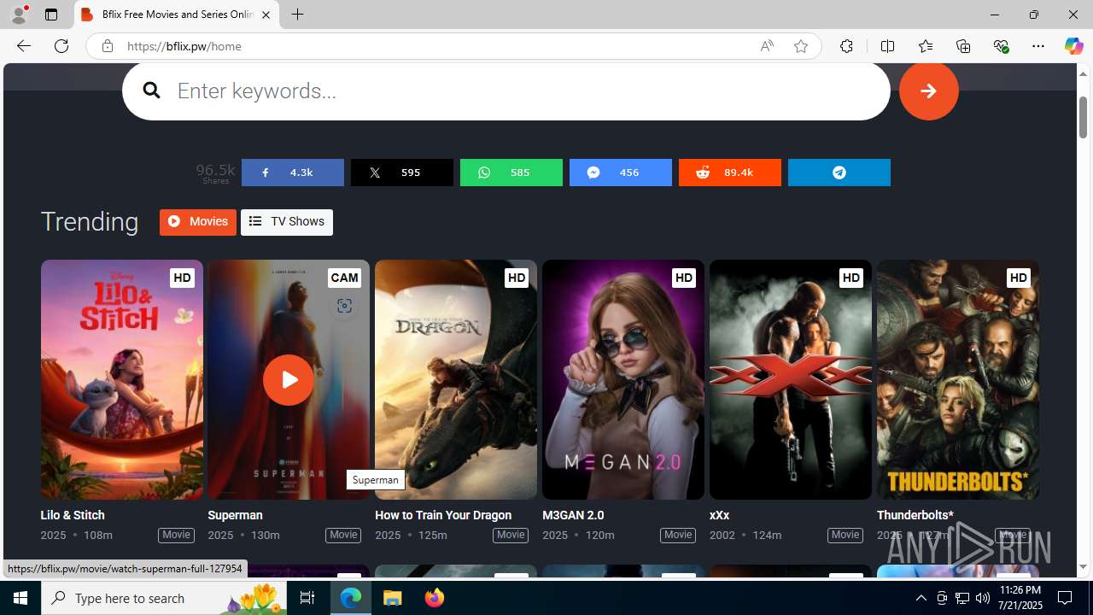
Task: Click How to Train Your Dragon title
Action: tap(443, 515)
